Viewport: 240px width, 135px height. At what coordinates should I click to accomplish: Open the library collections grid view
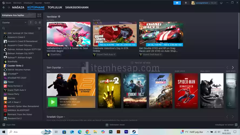[x=39, y=15]
